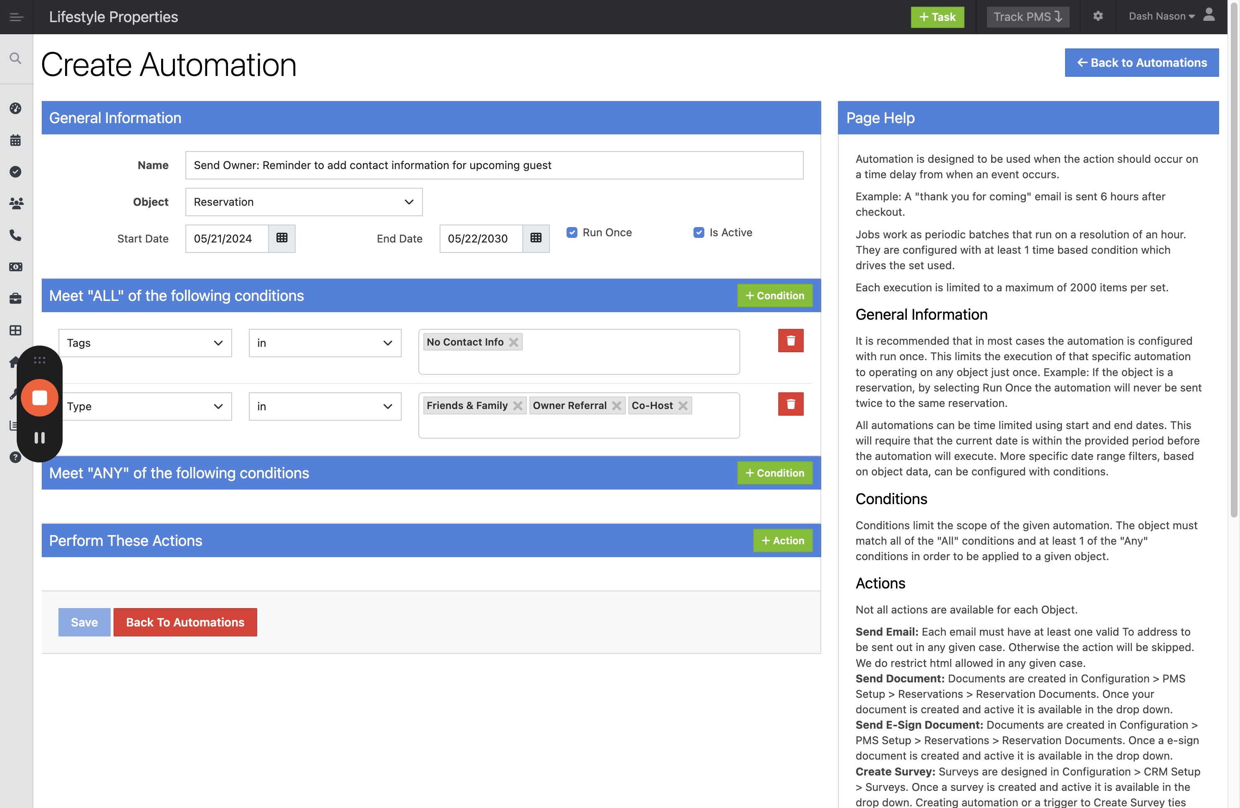1240x808 pixels.
Task: Click the blue Back to Automations button
Action: [1141, 63]
